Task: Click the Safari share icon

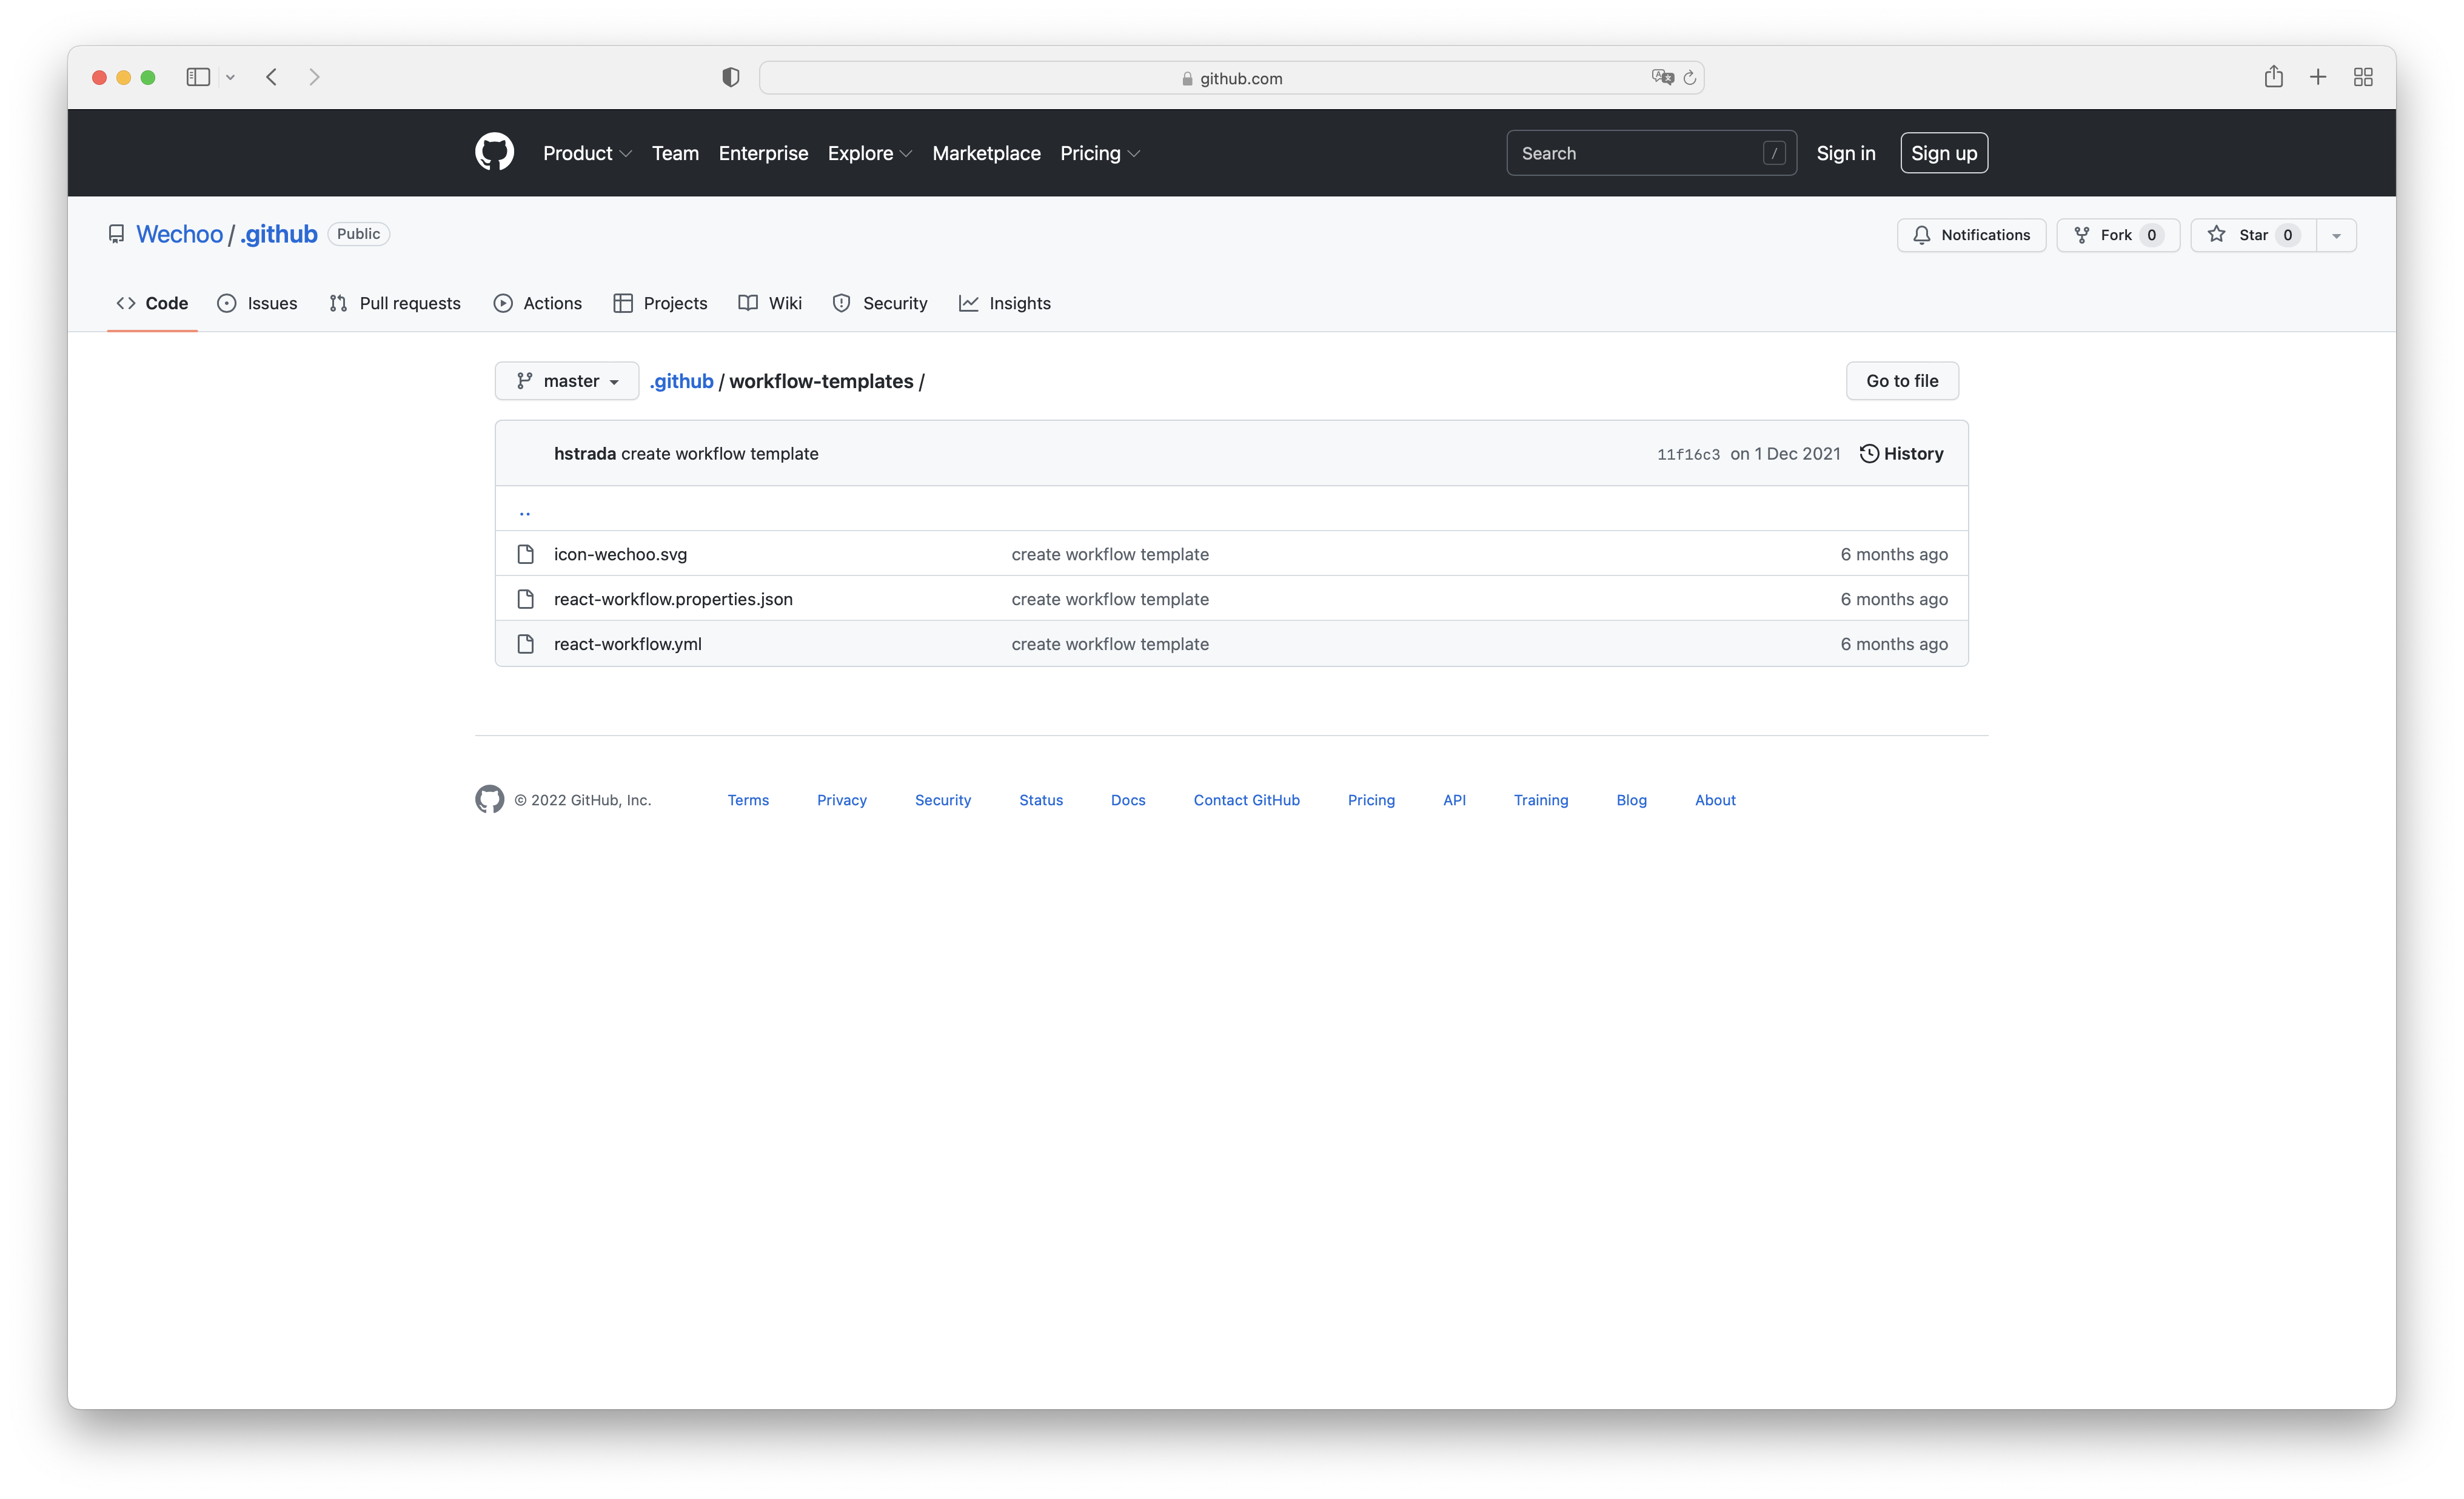Action: click(2273, 77)
